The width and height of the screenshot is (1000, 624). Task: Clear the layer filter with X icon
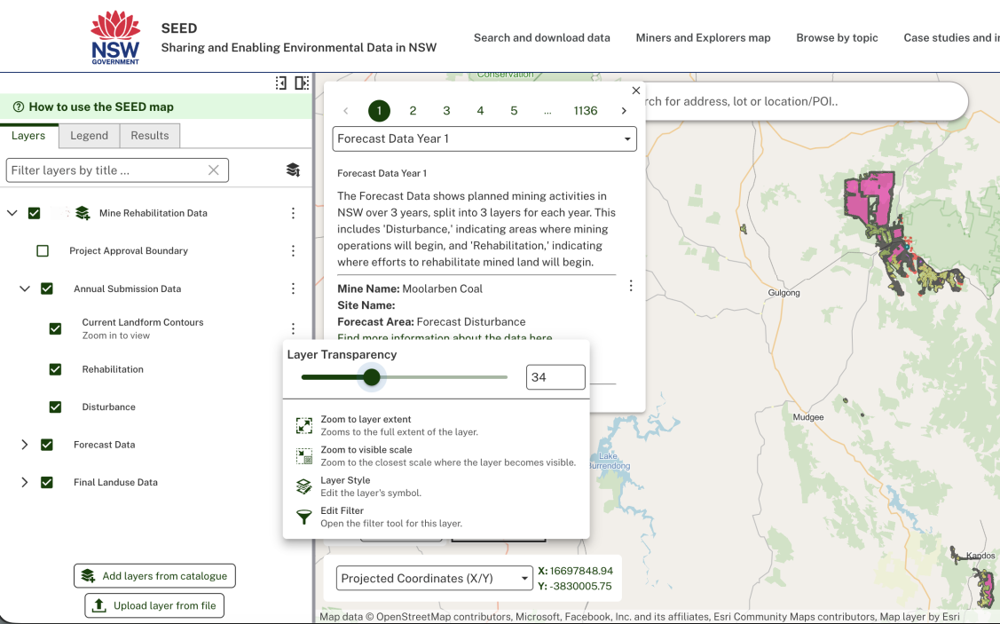[x=214, y=170]
